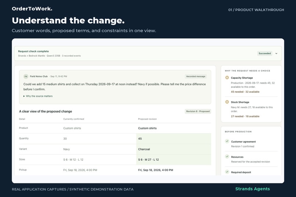Click the Customer agreement check icon
This screenshot has width=296, height=197.
(227, 141)
